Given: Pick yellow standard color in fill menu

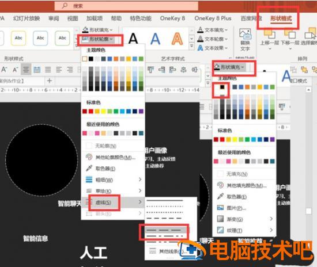Looking at the screenshot, I should (235, 139).
